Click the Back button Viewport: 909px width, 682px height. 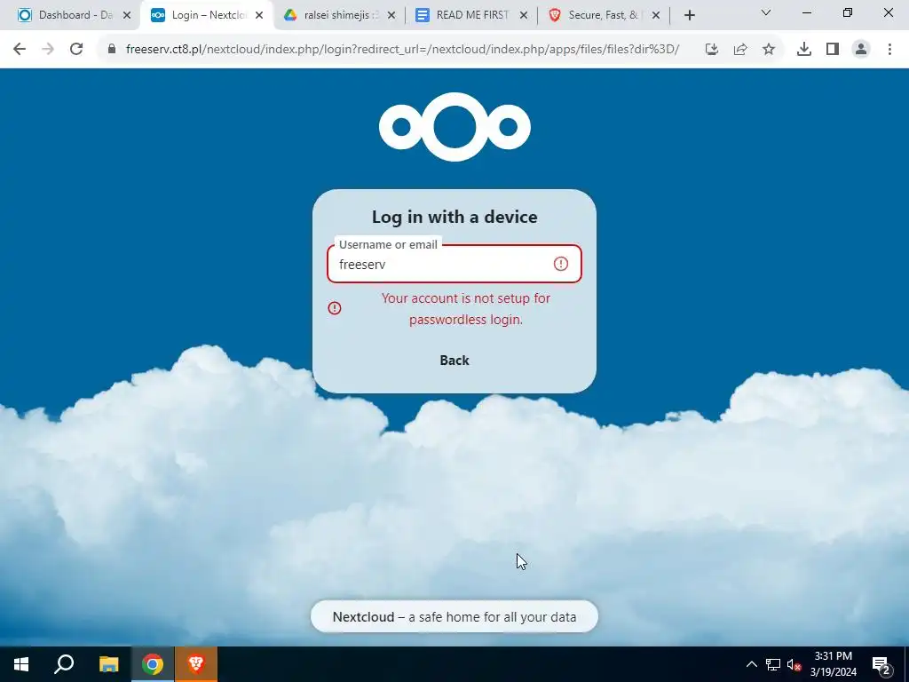tap(454, 361)
